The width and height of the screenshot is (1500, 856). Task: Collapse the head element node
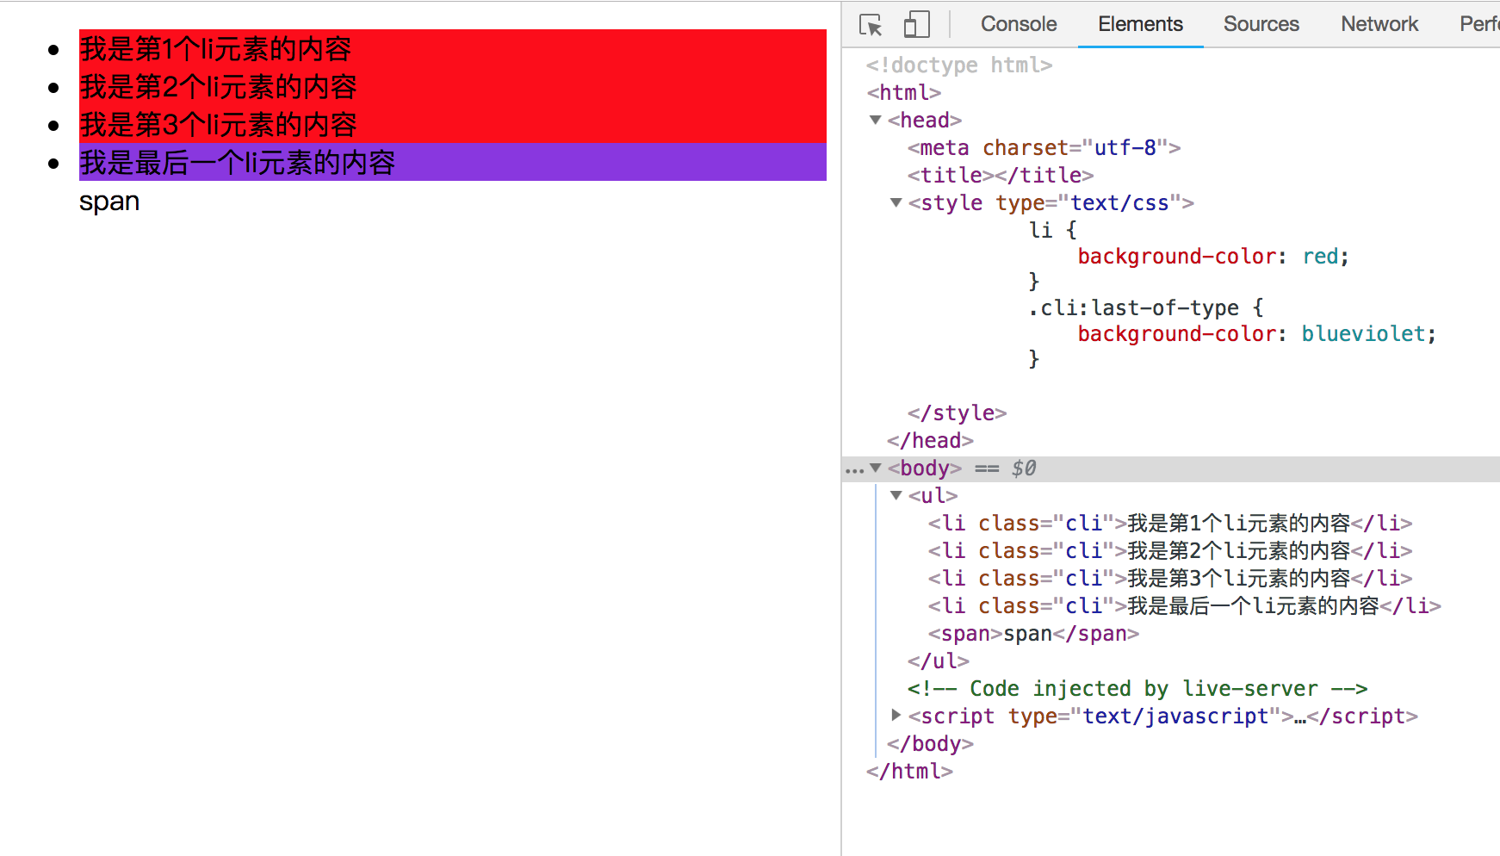coord(876,120)
